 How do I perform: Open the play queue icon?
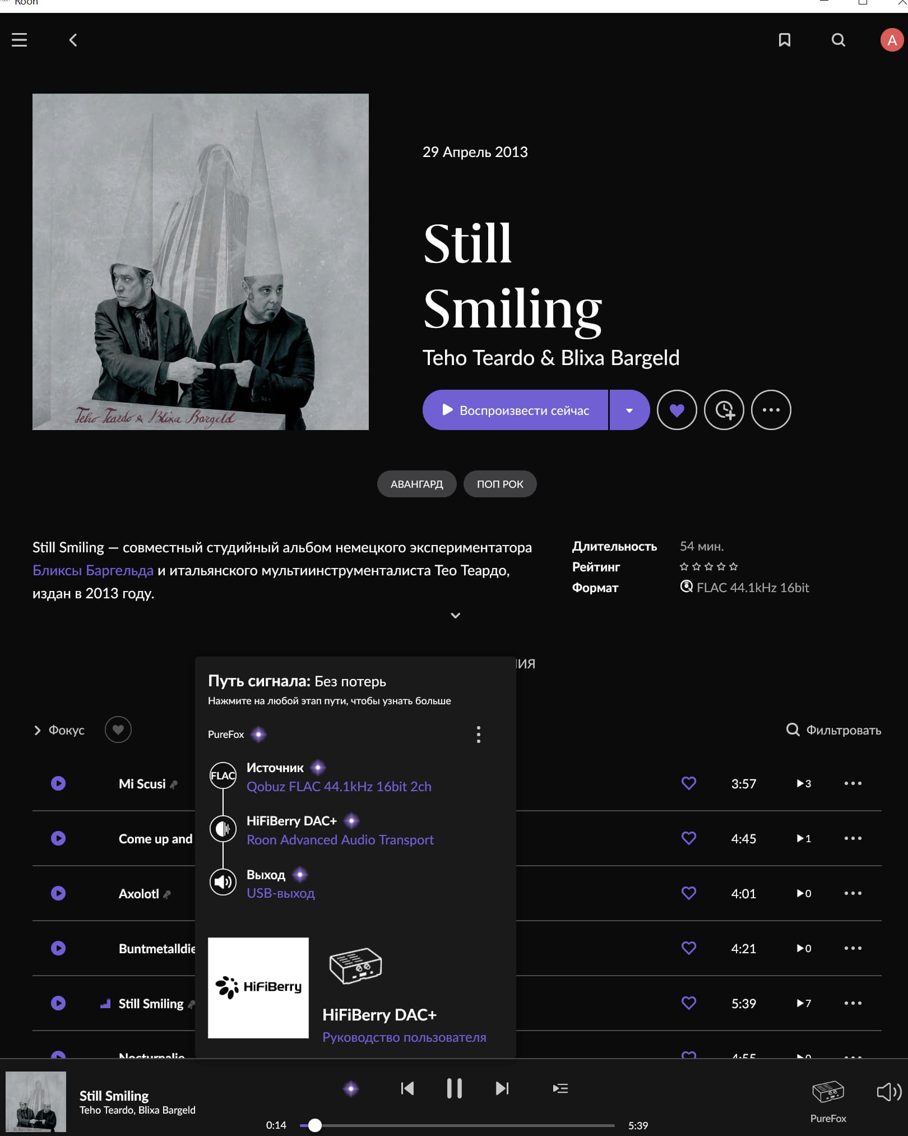(x=560, y=1088)
